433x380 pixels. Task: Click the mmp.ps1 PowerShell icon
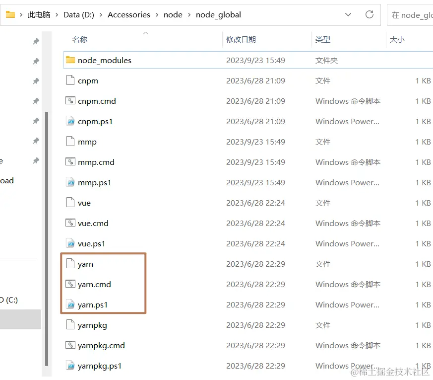point(71,182)
